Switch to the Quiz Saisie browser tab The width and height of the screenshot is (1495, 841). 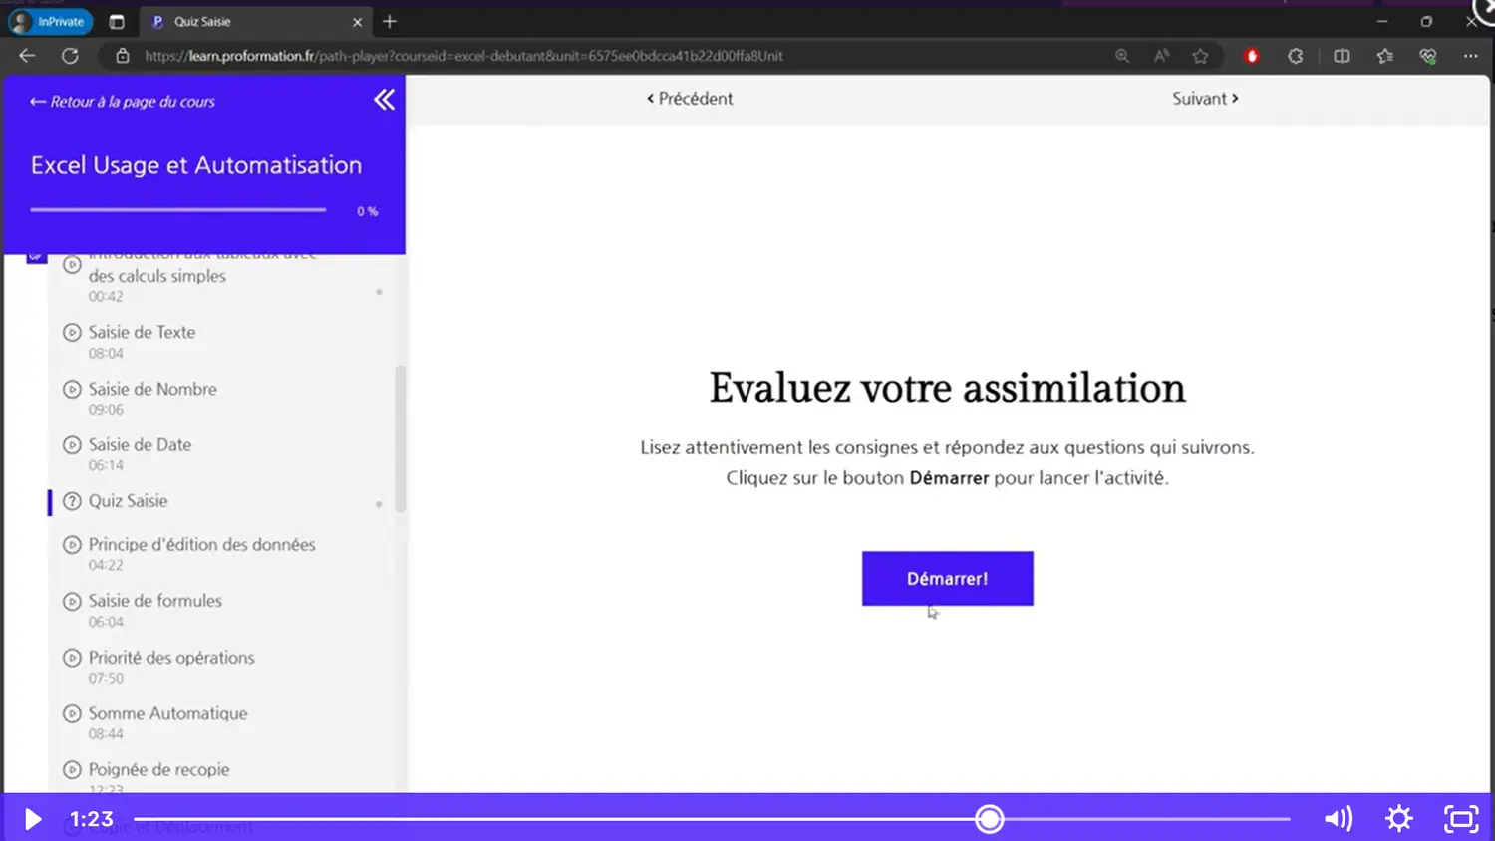point(249,21)
